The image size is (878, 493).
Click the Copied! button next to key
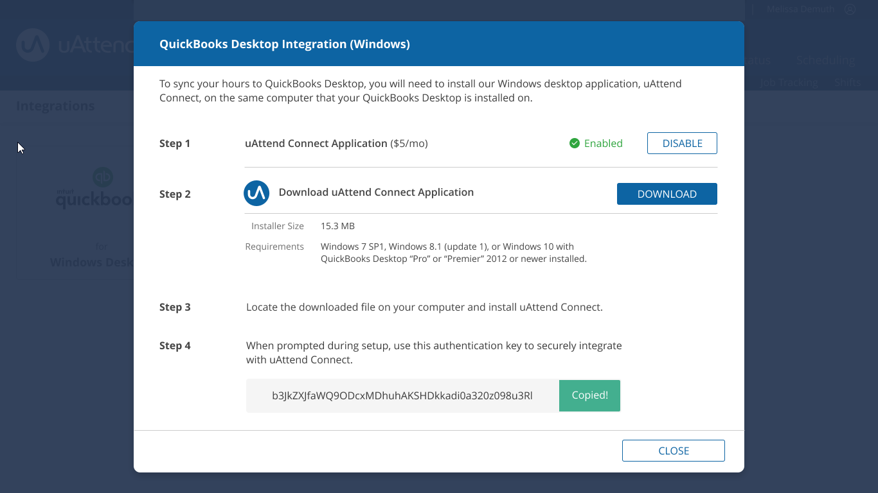(x=589, y=395)
